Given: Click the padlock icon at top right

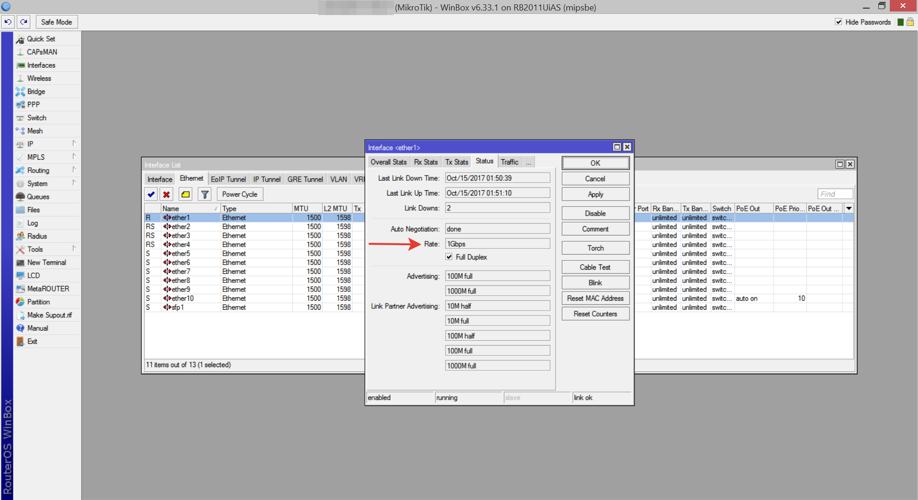Looking at the screenshot, I should 910,22.
